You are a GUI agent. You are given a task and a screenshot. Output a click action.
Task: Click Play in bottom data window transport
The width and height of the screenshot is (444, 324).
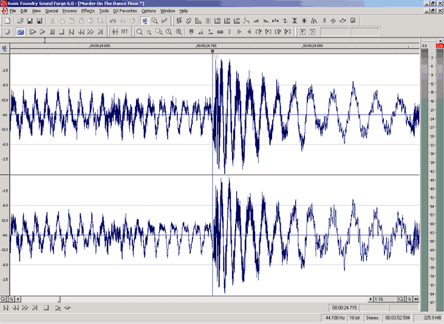pos(58,308)
